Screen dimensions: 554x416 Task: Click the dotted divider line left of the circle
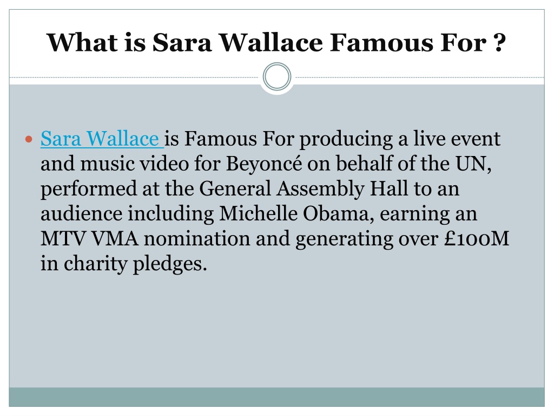coord(135,77)
